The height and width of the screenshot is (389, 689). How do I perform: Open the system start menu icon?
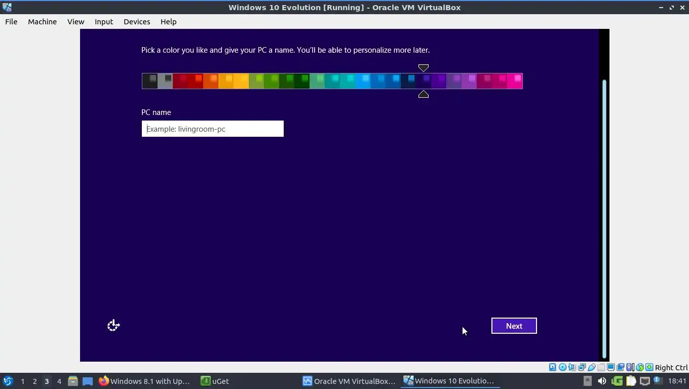[x=8, y=381]
